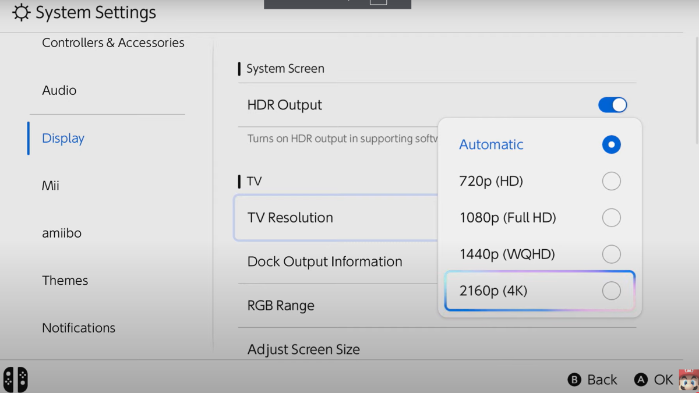The width and height of the screenshot is (699, 393).
Task: Open the Mii settings section
Action: (51, 186)
